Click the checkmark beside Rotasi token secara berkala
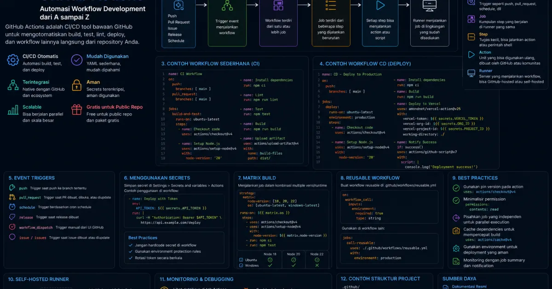Image resolution: width=552 pixels, height=289 pixels. (x=131, y=258)
